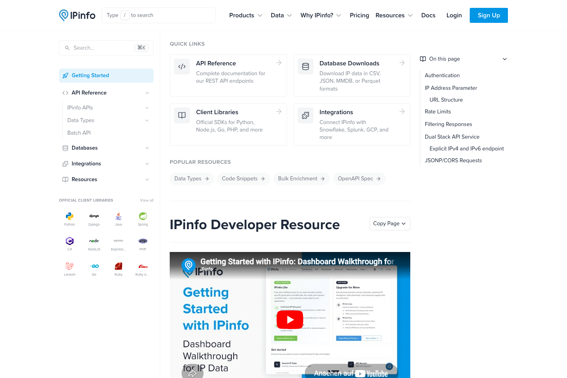Click the Sign Up button
This screenshot has height=378, width=567.
tap(489, 15)
